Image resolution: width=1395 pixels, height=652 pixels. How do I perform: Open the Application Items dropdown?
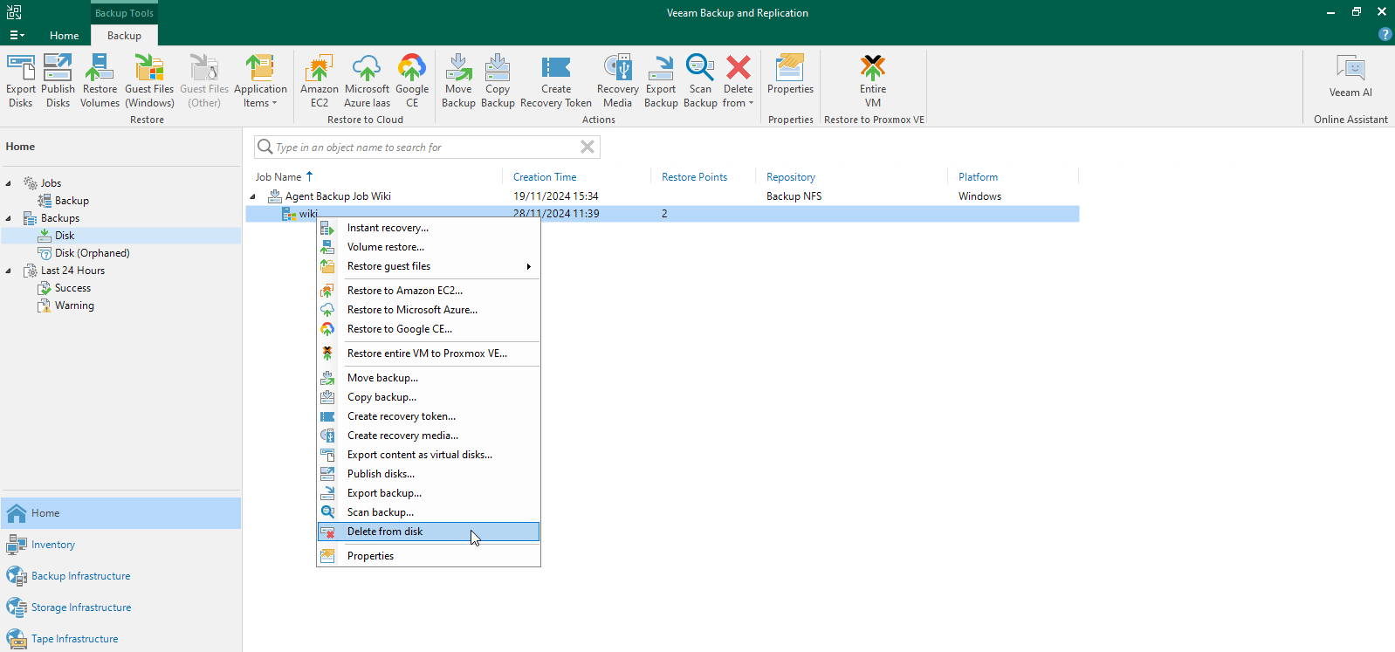coord(260,79)
